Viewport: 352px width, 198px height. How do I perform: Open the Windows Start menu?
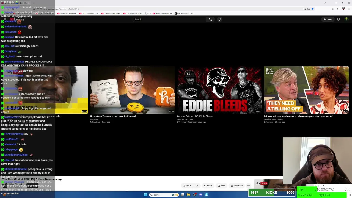click(x=145, y=195)
